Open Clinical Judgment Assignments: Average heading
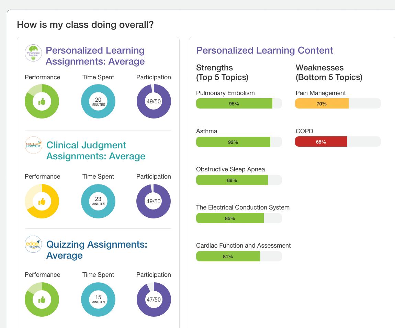 [x=96, y=150]
